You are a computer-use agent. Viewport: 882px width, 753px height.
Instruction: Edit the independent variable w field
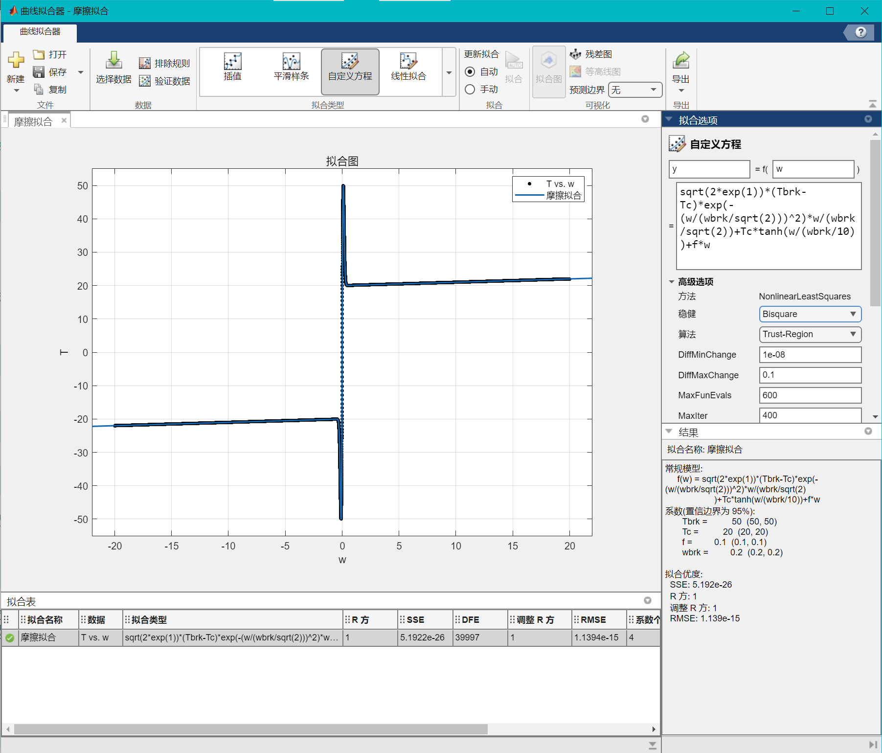pyautogui.click(x=813, y=169)
